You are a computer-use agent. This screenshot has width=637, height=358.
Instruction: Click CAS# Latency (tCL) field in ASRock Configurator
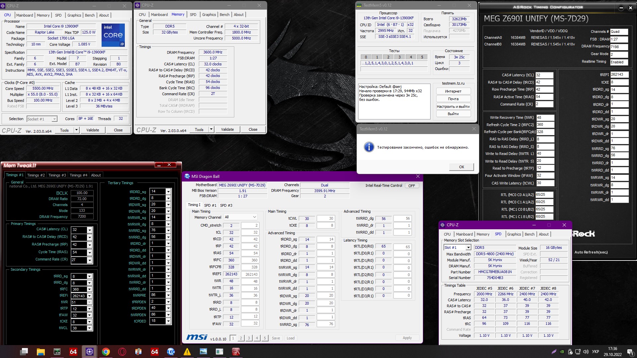point(544,75)
